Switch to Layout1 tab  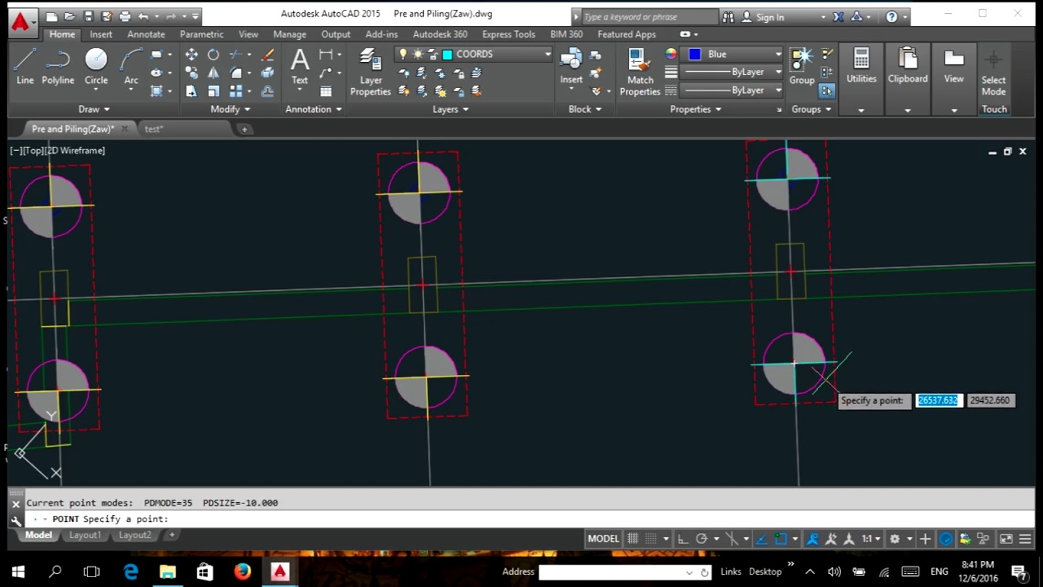pyautogui.click(x=85, y=535)
